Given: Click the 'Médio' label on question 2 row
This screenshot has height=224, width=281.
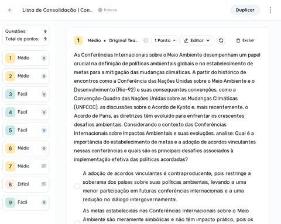Looking at the screenshot, I should coord(23,76).
